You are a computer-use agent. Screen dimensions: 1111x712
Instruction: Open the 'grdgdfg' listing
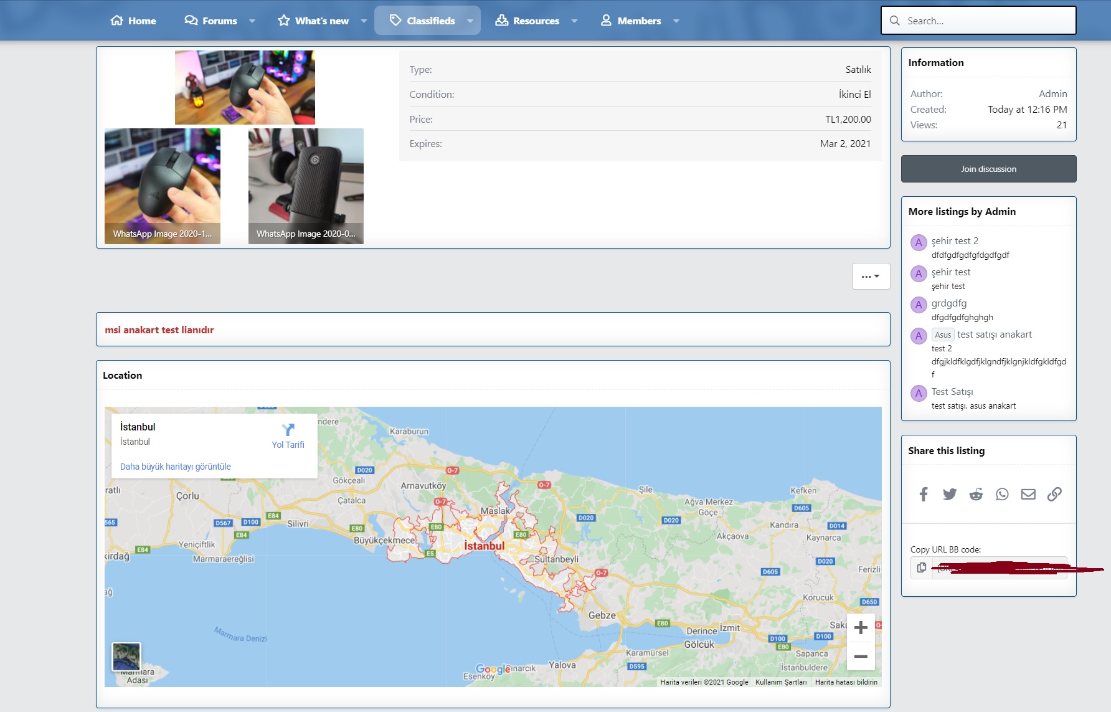[949, 303]
